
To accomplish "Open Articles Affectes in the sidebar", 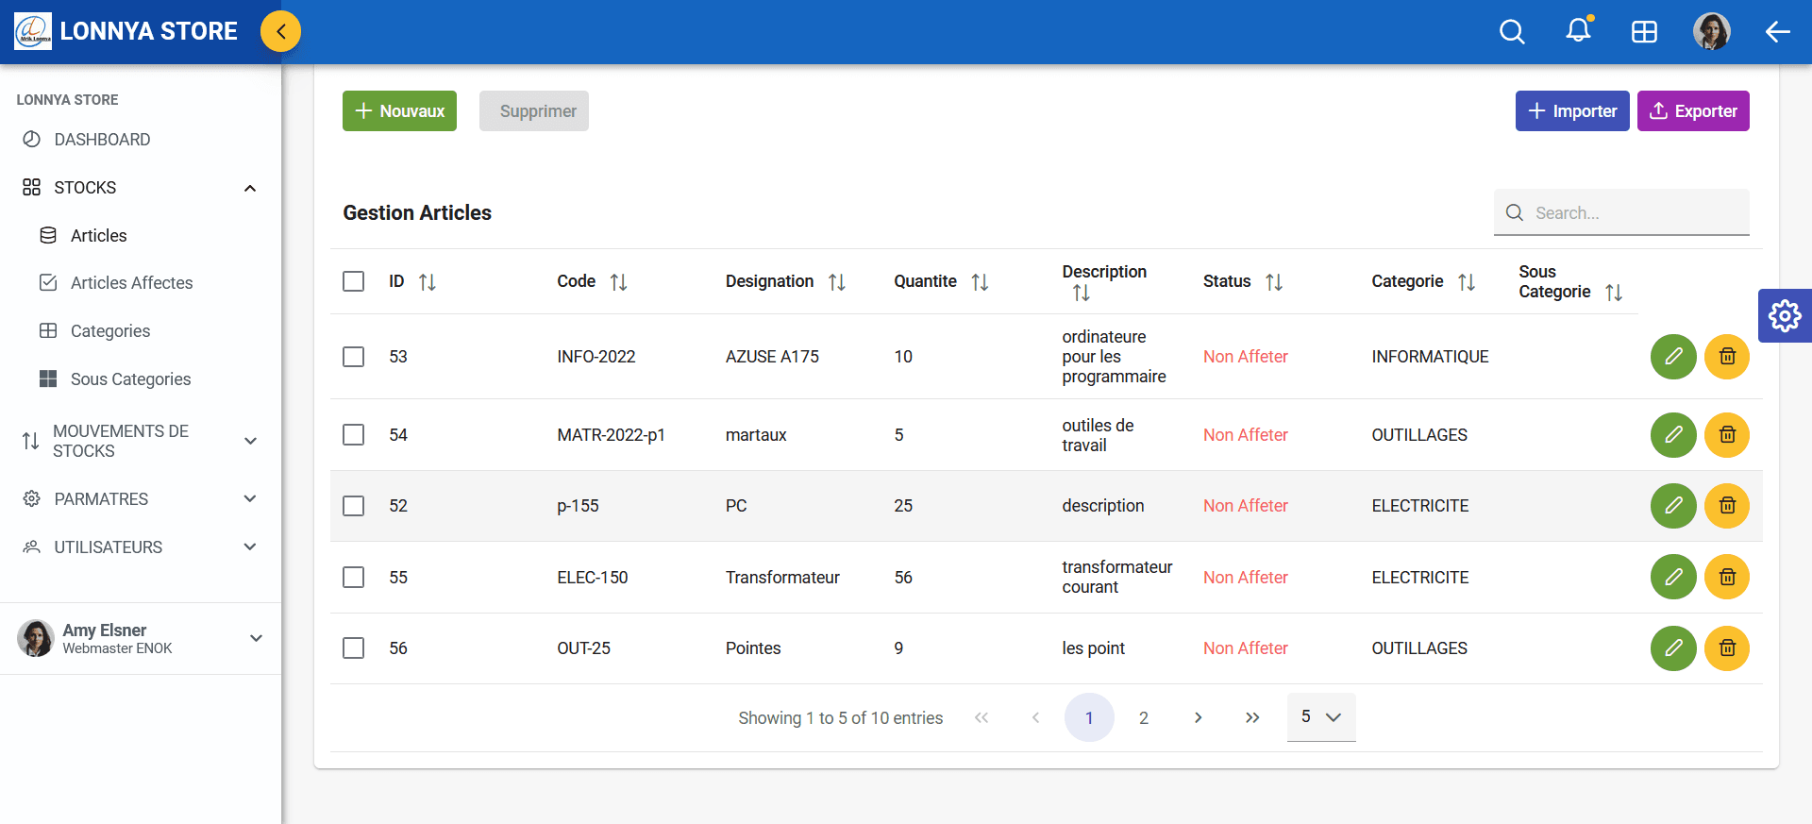I will point(131,283).
